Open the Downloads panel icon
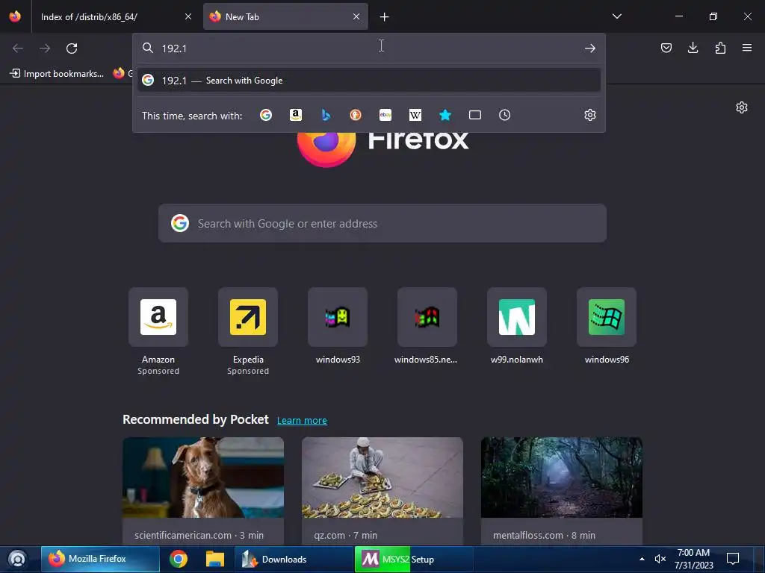 click(693, 48)
